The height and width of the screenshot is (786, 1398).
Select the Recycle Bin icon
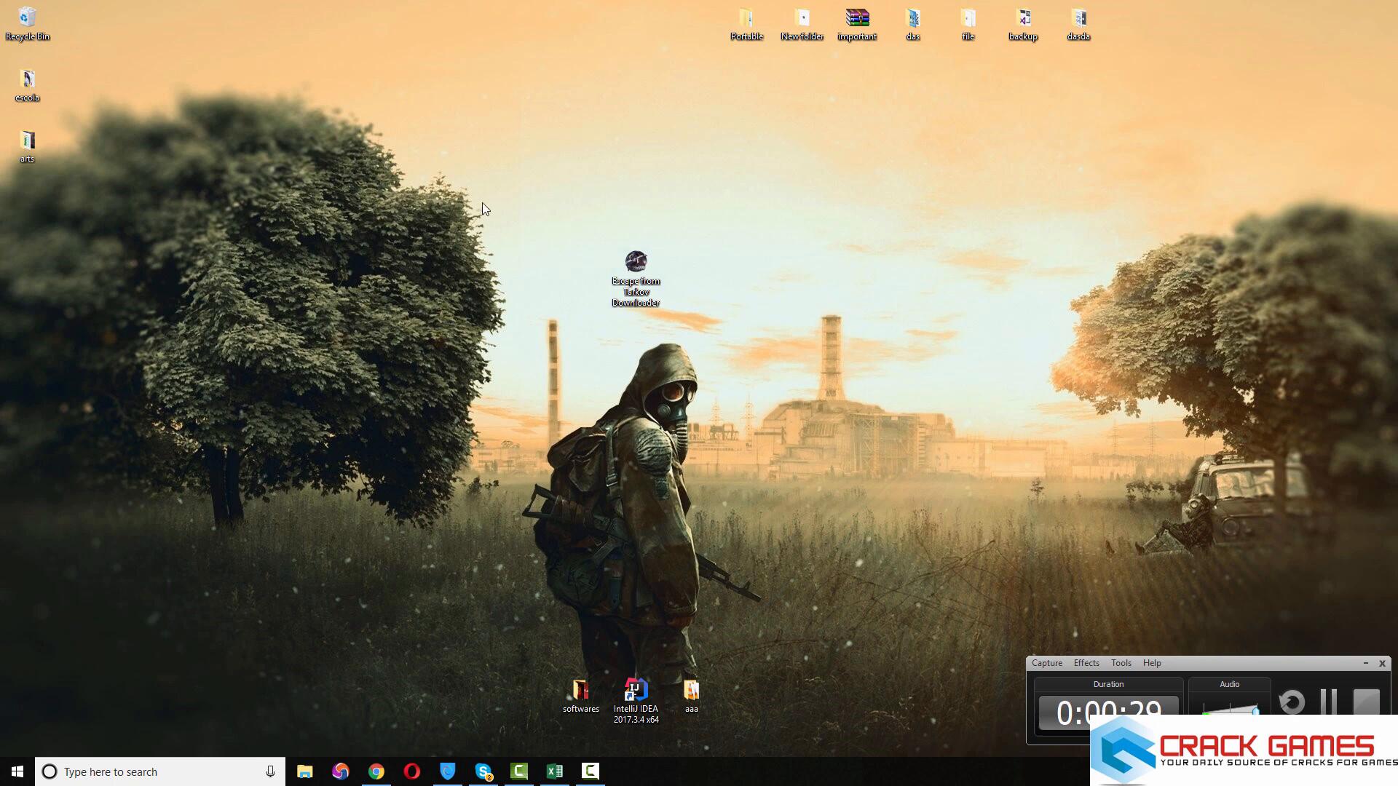coord(27,18)
